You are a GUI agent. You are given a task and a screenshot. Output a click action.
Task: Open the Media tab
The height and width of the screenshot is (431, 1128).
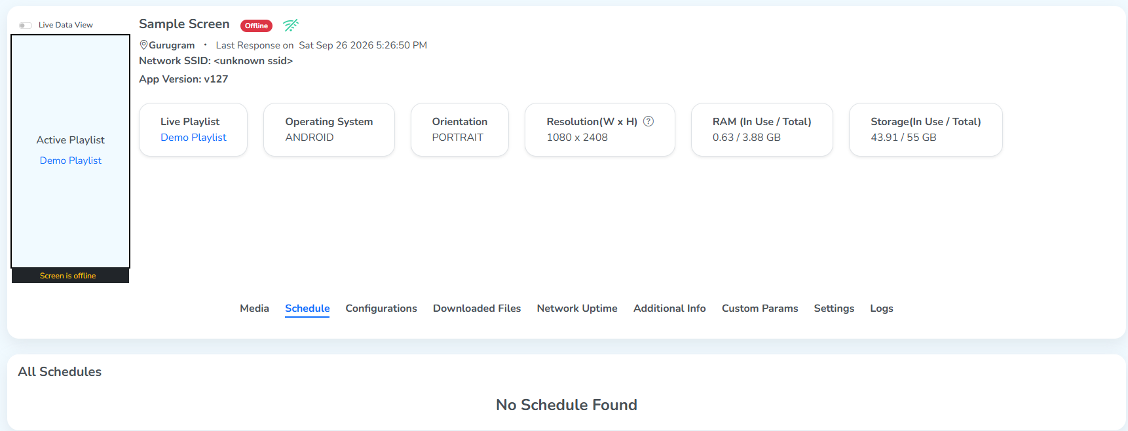(254, 309)
